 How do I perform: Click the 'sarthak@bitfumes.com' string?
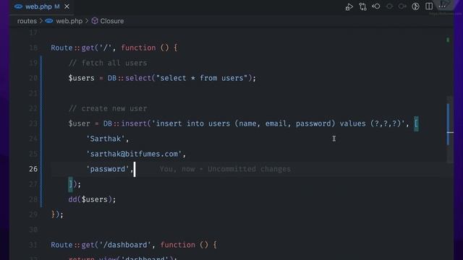(x=134, y=154)
